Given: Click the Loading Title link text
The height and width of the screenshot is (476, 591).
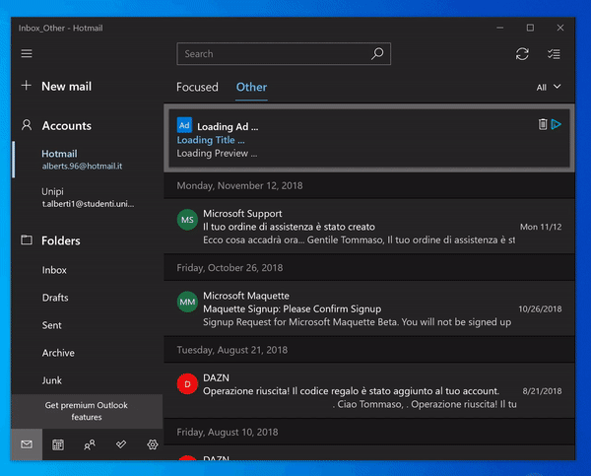Looking at the screenshot, I should [x=211, y=140].
